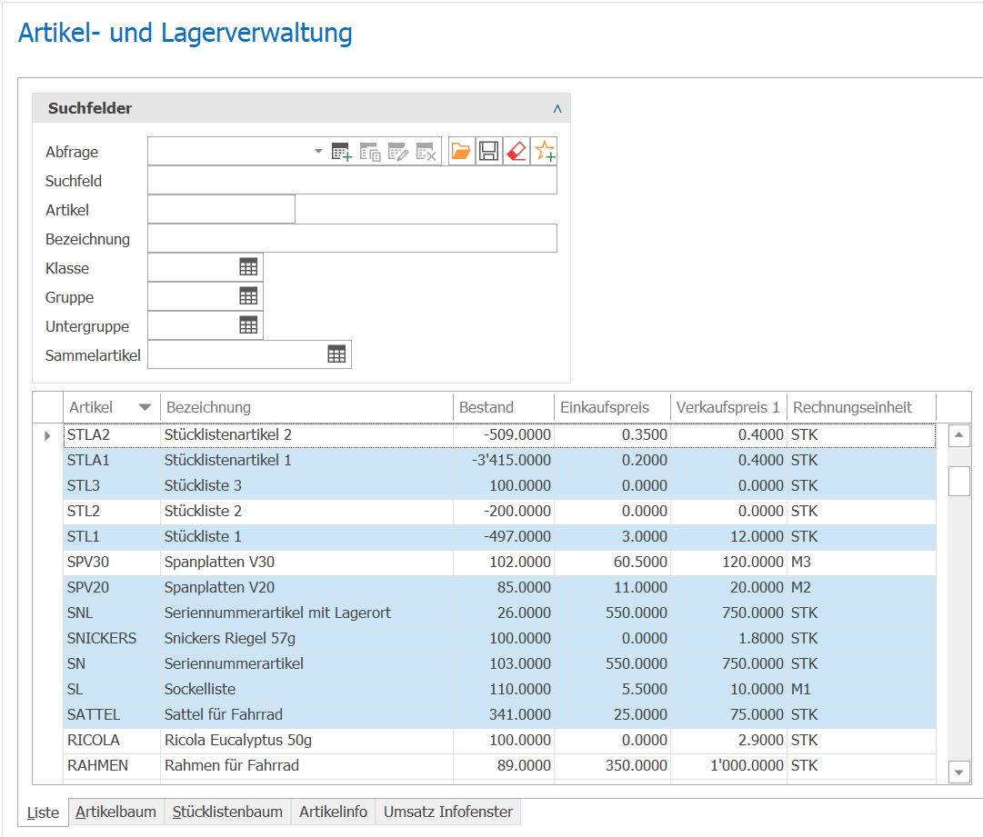
Task: Click the article list scroll-down arrow
Action: click(x=959, y=772)
